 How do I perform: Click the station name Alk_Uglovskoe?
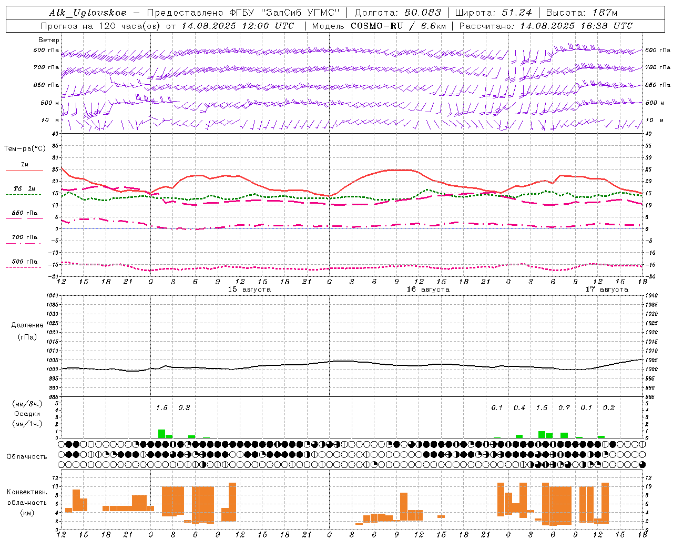88,13
